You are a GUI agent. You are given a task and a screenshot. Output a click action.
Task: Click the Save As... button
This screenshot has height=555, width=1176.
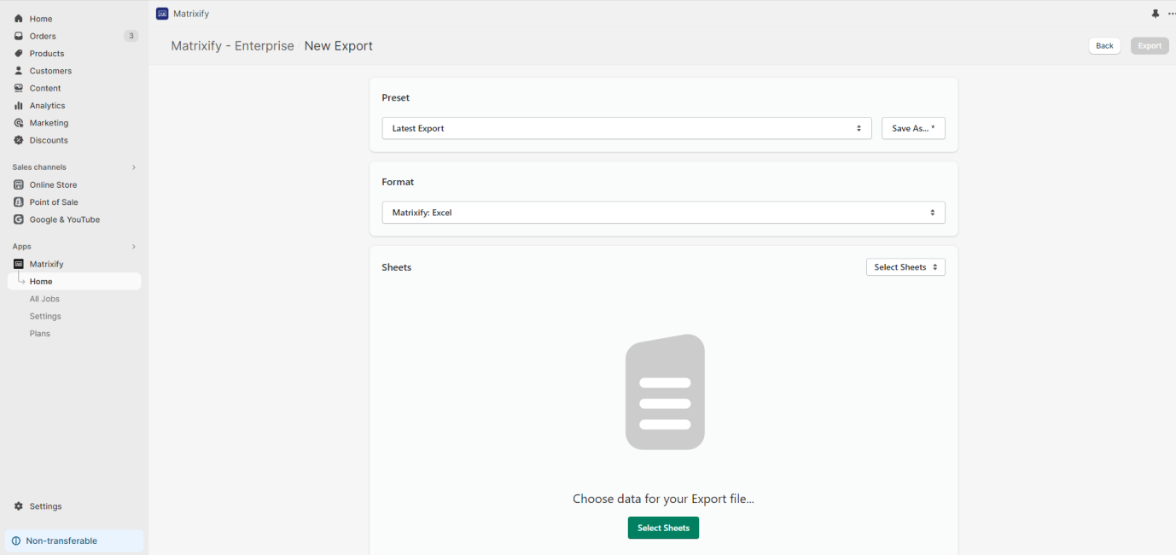pos(912,128)
